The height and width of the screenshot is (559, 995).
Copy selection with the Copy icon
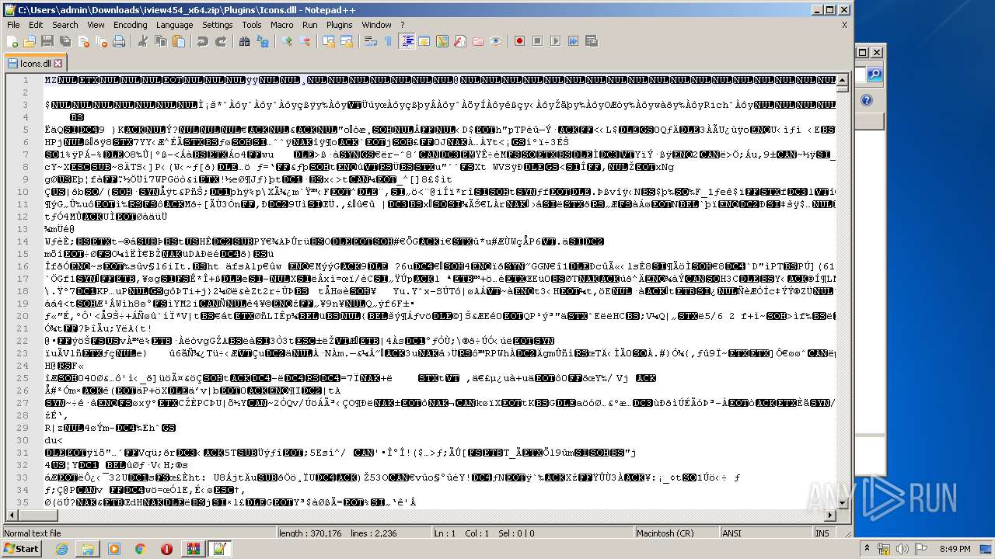coord(161,41)
